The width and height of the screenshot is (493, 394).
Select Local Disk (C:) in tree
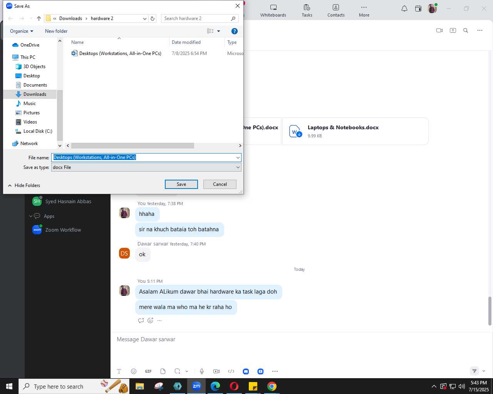click(x=38, y=131)
